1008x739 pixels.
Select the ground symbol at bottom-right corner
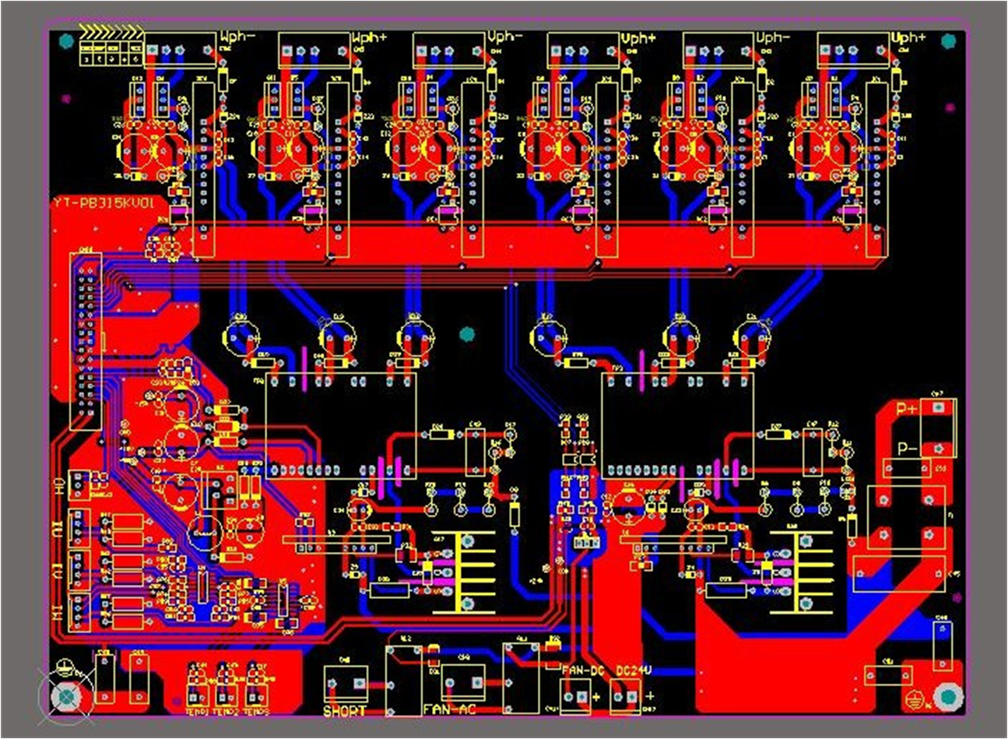(916, 699)
